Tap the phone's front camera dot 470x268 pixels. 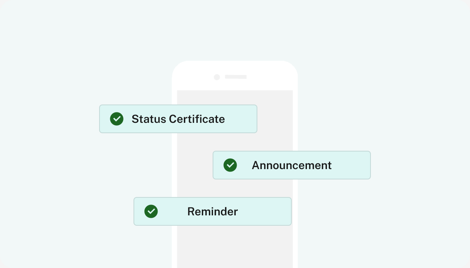click(217, 77)
